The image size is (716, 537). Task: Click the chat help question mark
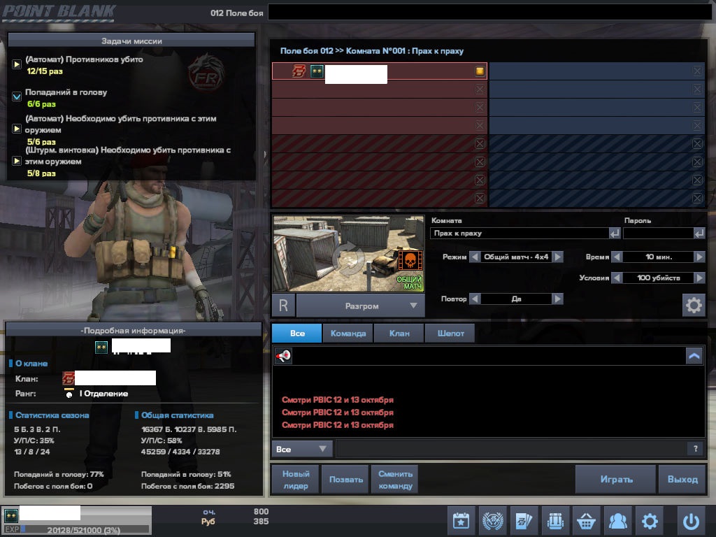[696, 449]
